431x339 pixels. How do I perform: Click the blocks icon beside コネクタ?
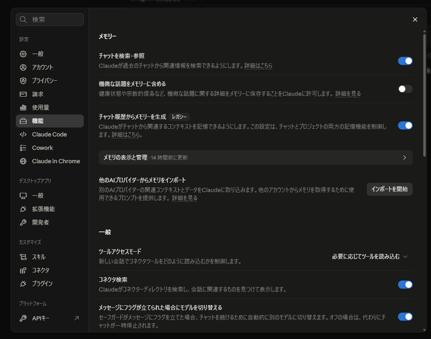[x=23, y=270]
